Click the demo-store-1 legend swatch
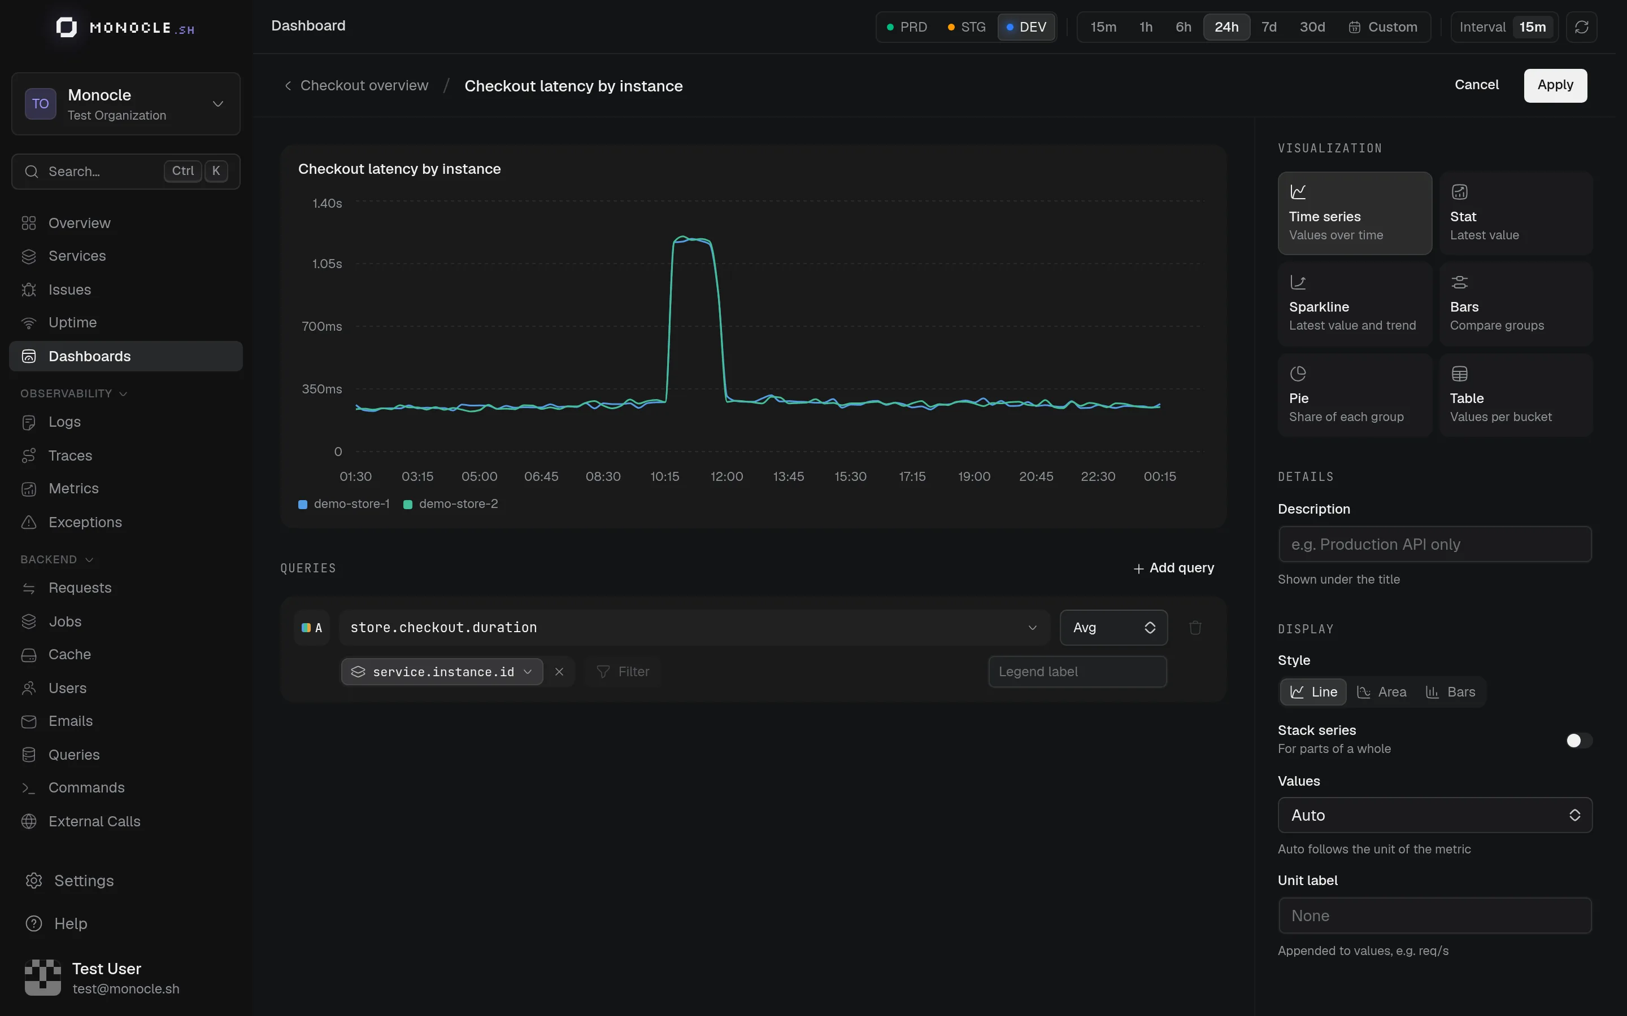 point(303,505)
